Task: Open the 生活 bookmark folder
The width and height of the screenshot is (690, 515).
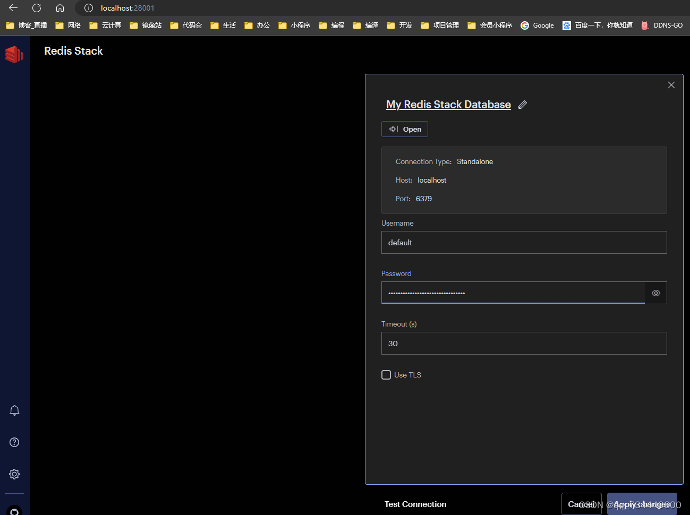Action: click(224, 25)
